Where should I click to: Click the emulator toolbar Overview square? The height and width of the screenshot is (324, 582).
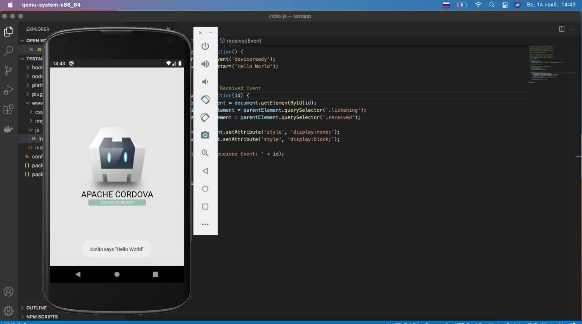(x=205, y=207)
